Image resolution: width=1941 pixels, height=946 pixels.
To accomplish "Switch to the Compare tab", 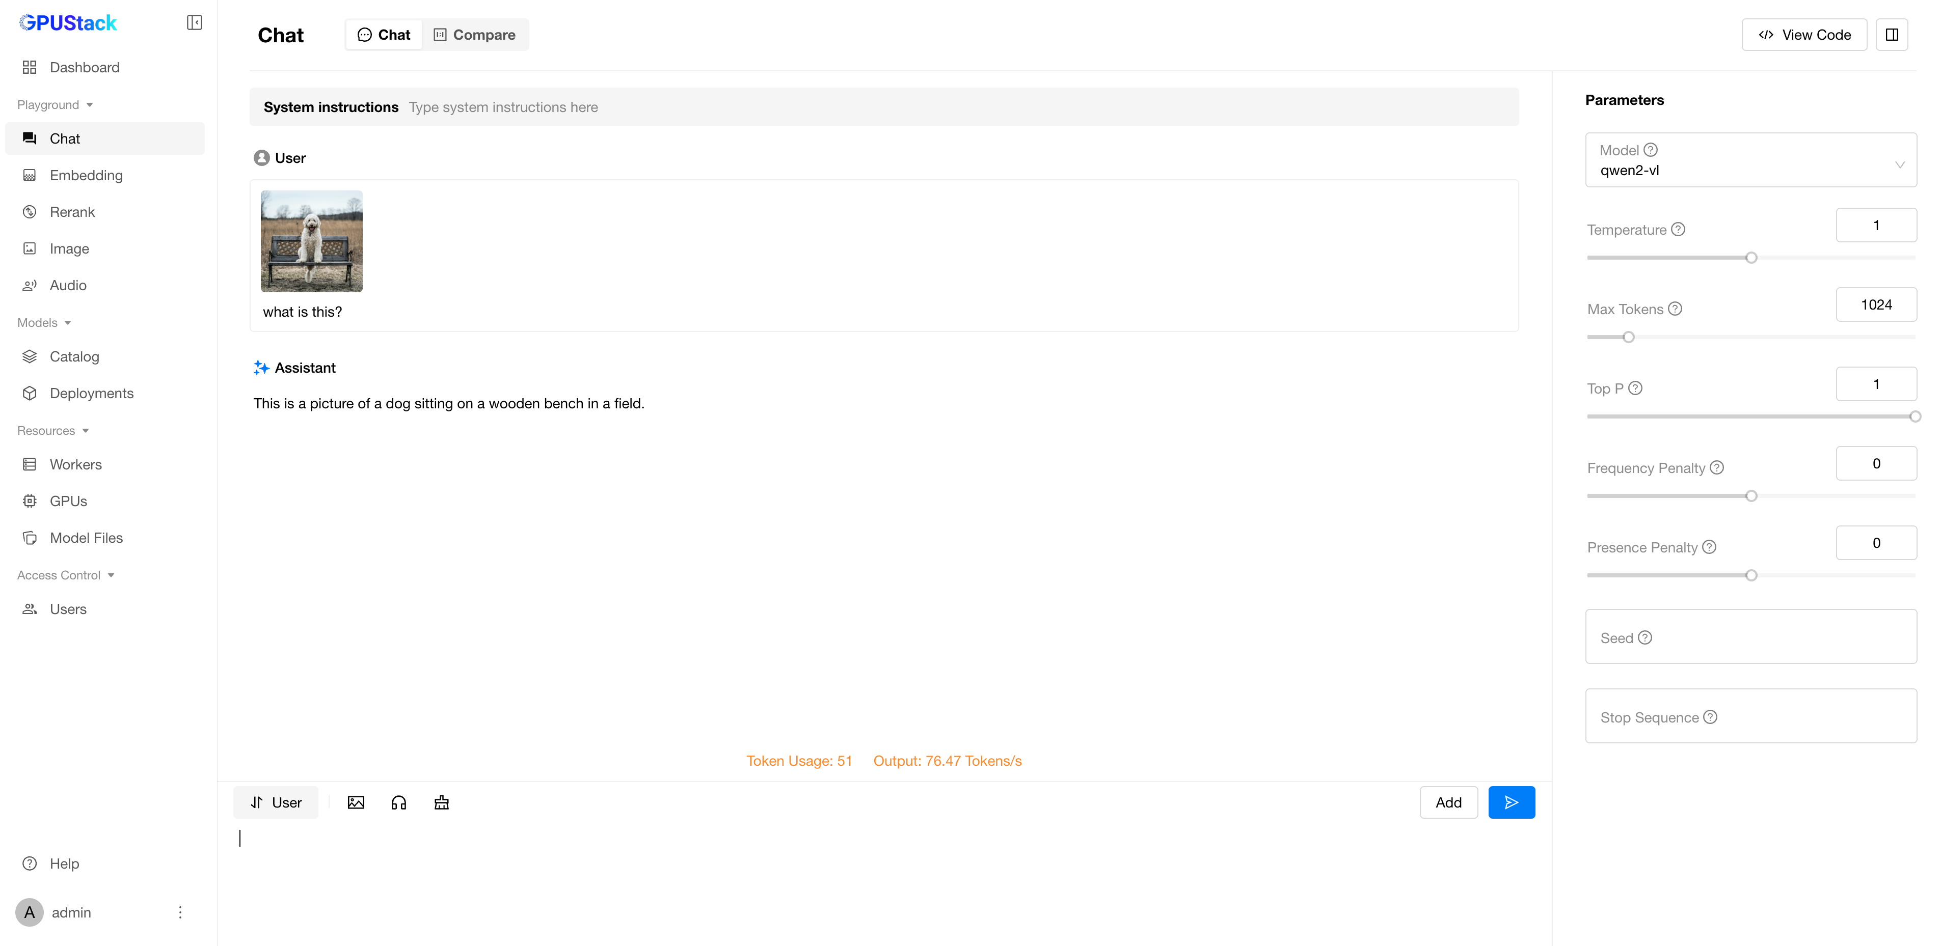I will tap(475, 35).
